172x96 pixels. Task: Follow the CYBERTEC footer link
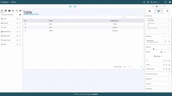tap(95, 94)
